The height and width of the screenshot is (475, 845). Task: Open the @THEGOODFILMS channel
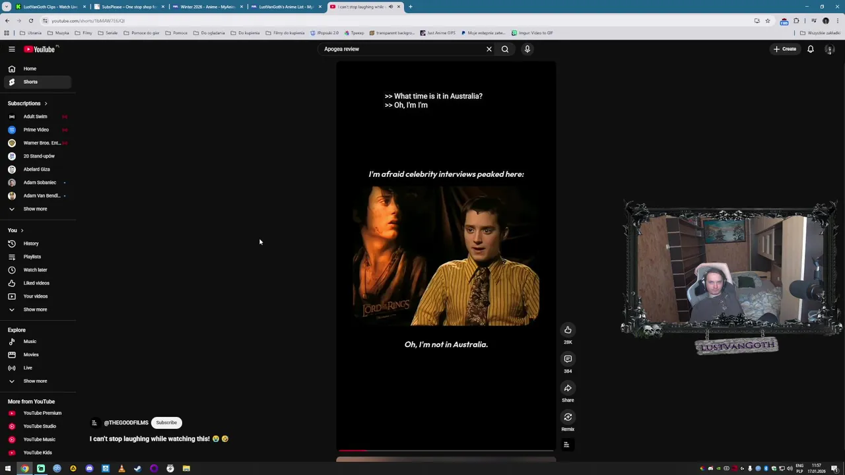tap(125, 423)
